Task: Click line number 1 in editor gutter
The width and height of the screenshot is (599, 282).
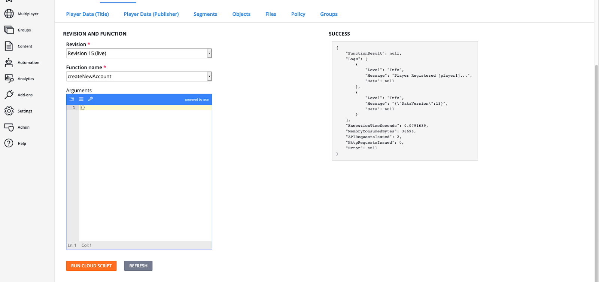Action: tap(74, 108)
